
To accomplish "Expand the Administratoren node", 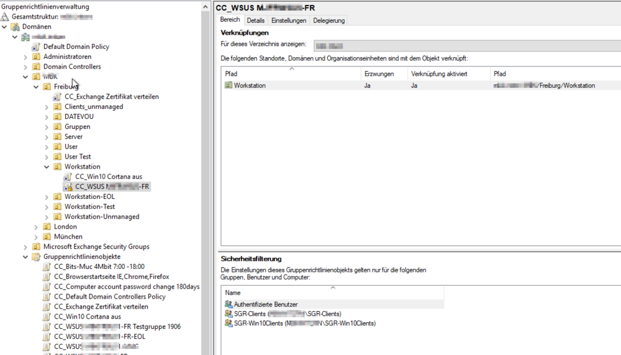I will [x=25, y=57].
